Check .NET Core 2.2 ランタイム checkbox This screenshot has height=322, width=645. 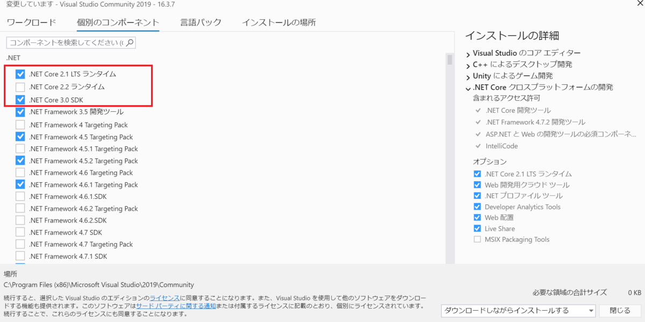pyautogui.click(x=20, y=87)
